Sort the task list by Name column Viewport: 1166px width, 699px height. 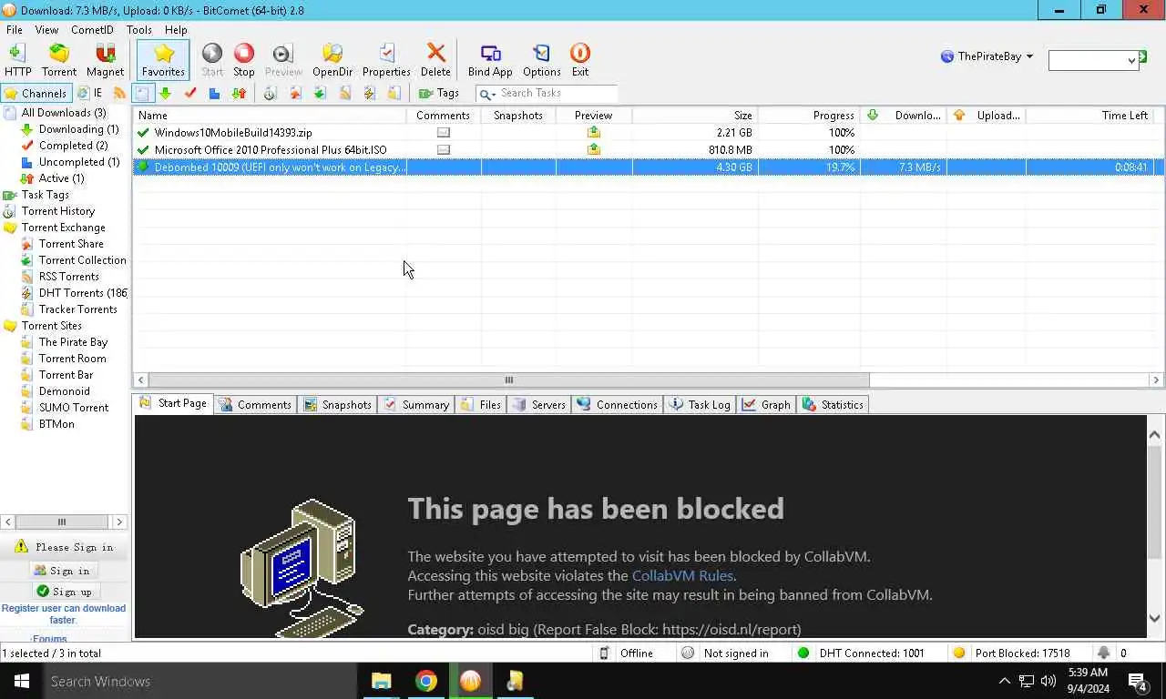pos(270,116)
